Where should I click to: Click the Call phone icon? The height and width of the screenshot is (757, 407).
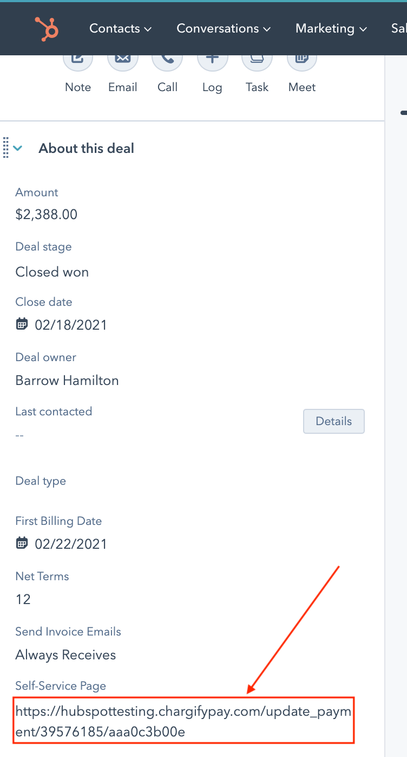pyautogui.click(x=167, y=58)
